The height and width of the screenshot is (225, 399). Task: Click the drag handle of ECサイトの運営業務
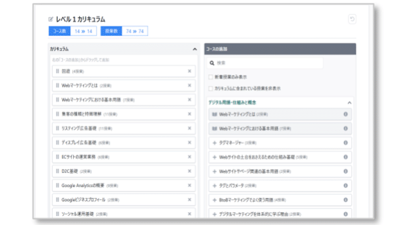coord(57,157)
